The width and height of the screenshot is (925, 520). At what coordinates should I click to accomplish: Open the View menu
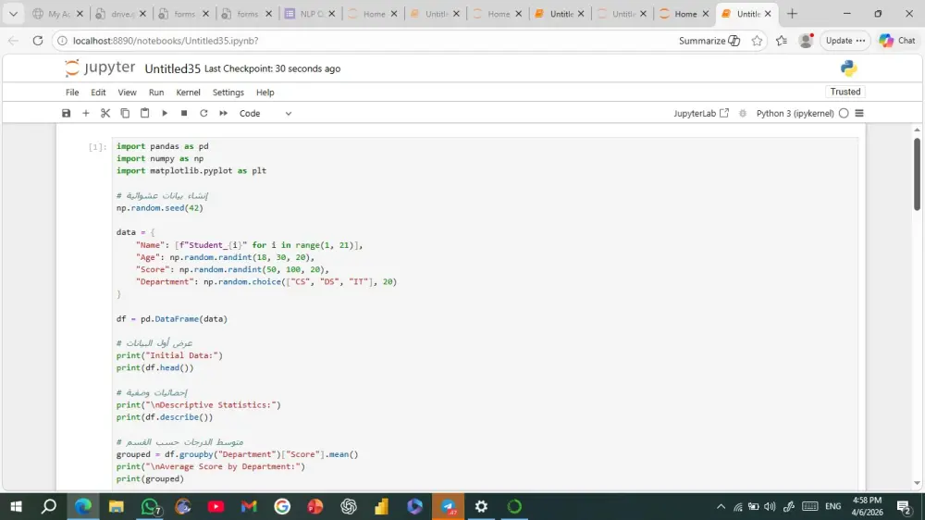point(127,93)
